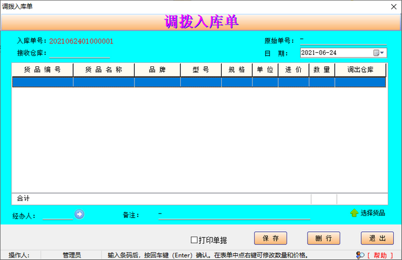This screenshot has width=402, height=260.
Task: Click the help icon beside 帮助
Action: (x=360, y=255)
